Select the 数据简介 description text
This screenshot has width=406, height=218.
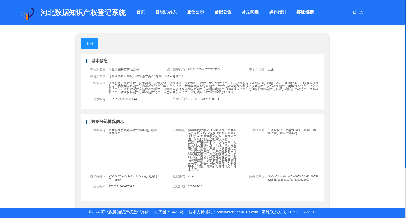(292, 132)
